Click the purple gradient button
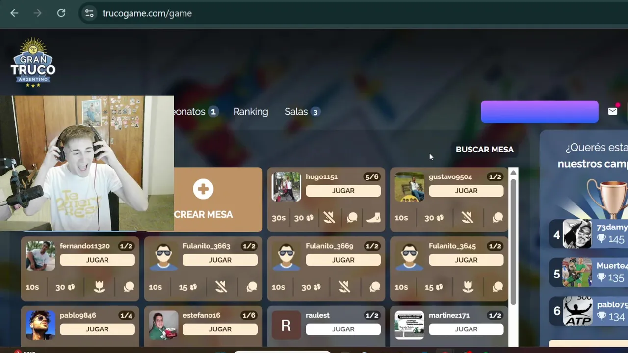 tap(540, 111)
